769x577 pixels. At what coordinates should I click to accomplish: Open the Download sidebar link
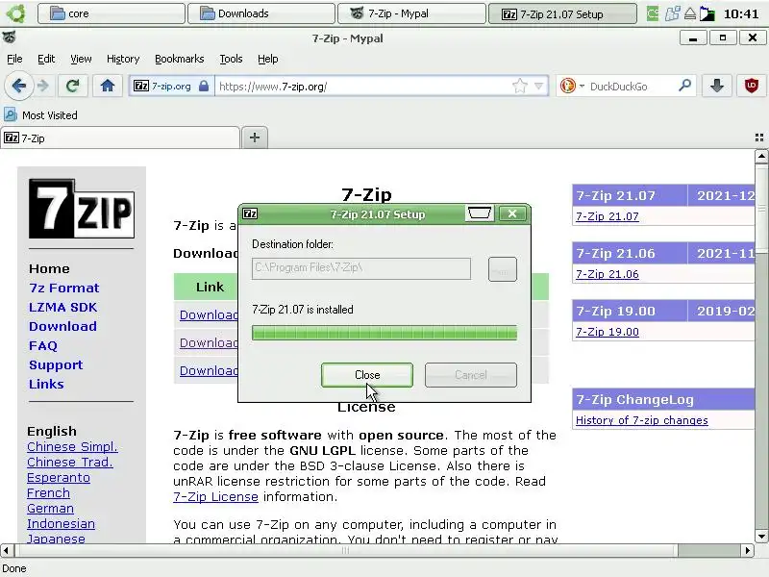(62, 326)
